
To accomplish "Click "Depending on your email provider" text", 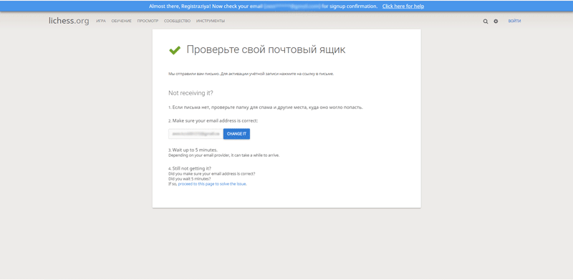I will point(224,155).
